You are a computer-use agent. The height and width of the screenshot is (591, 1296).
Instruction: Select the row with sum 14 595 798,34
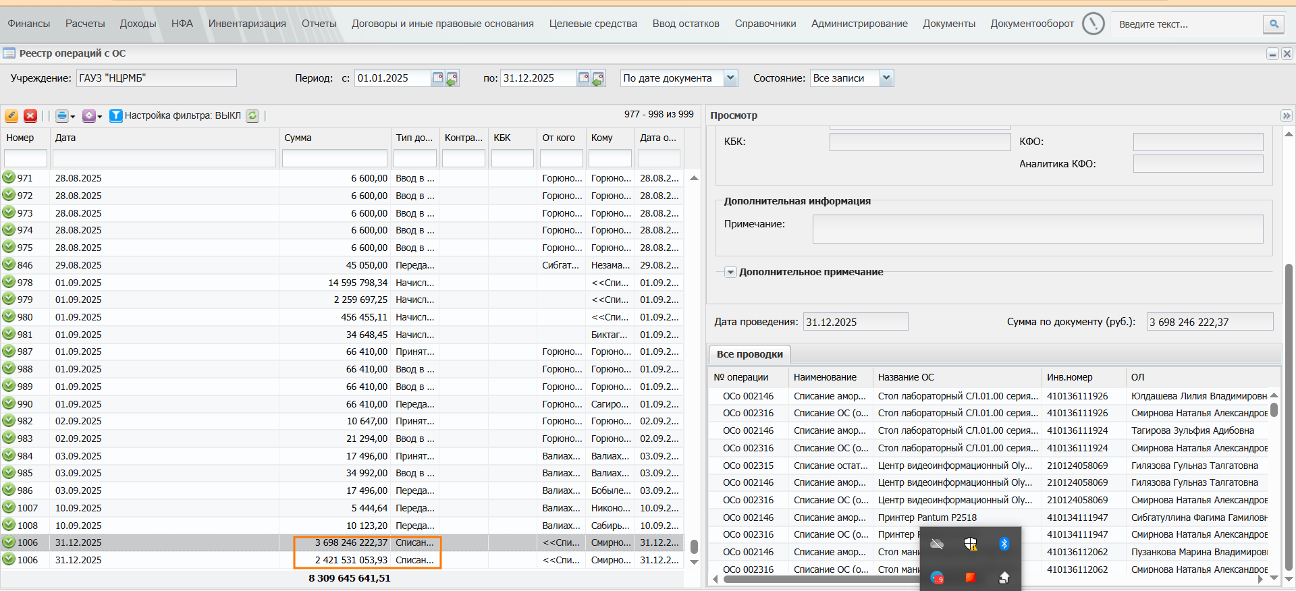click(342, 282)
